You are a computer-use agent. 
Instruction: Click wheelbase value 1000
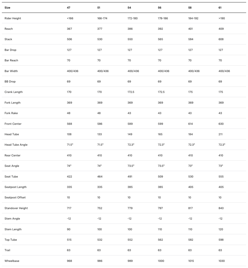click(161, 261)
